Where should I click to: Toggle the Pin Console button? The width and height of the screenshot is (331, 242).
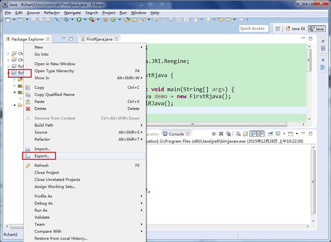(x=271, y=134)
